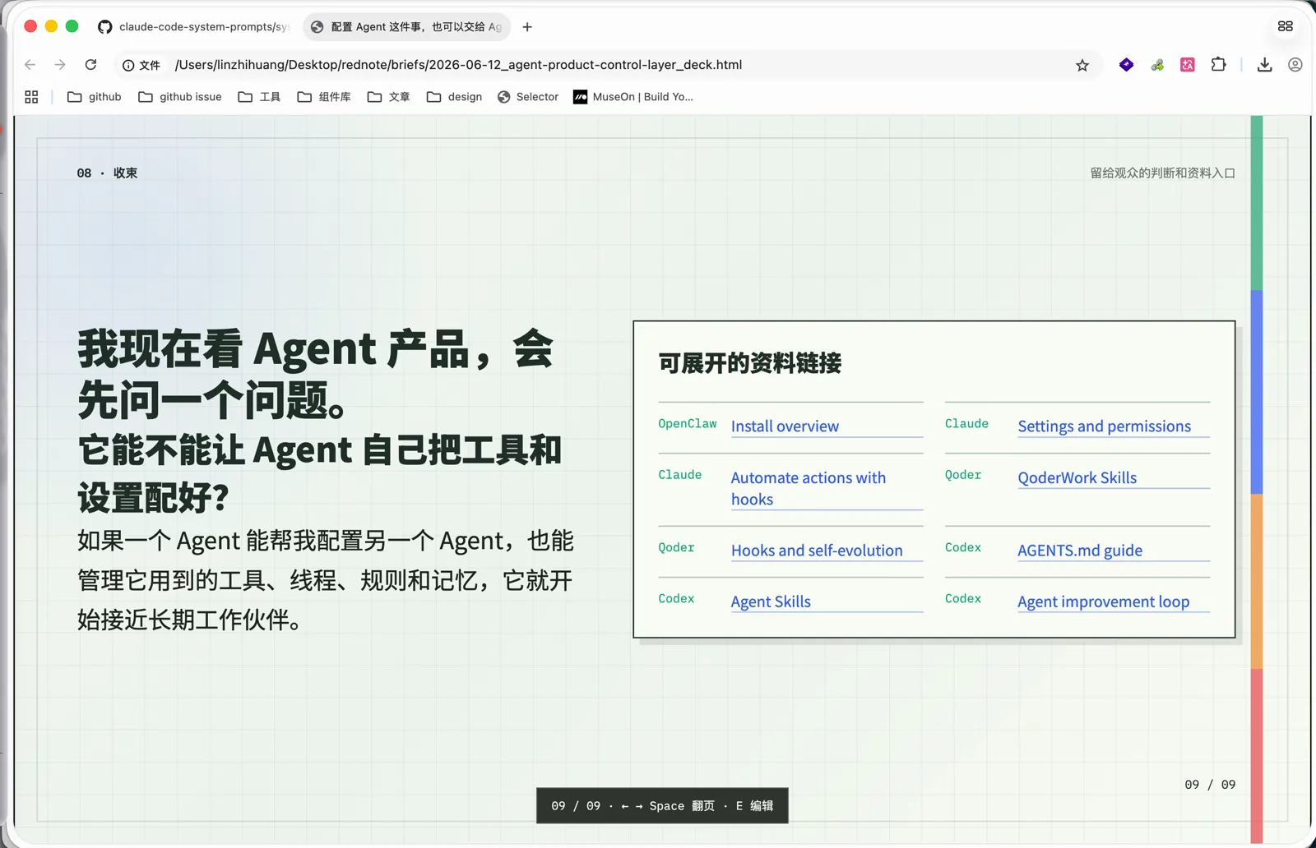Click the 08 · 收束 section label
This screenshot has width=1316, height=848.
tap(107, 173)
